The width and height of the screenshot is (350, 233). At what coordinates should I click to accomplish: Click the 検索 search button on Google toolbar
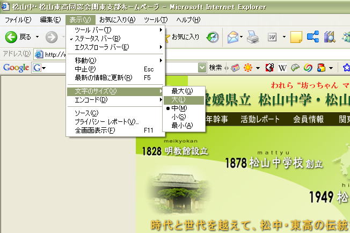215,68
